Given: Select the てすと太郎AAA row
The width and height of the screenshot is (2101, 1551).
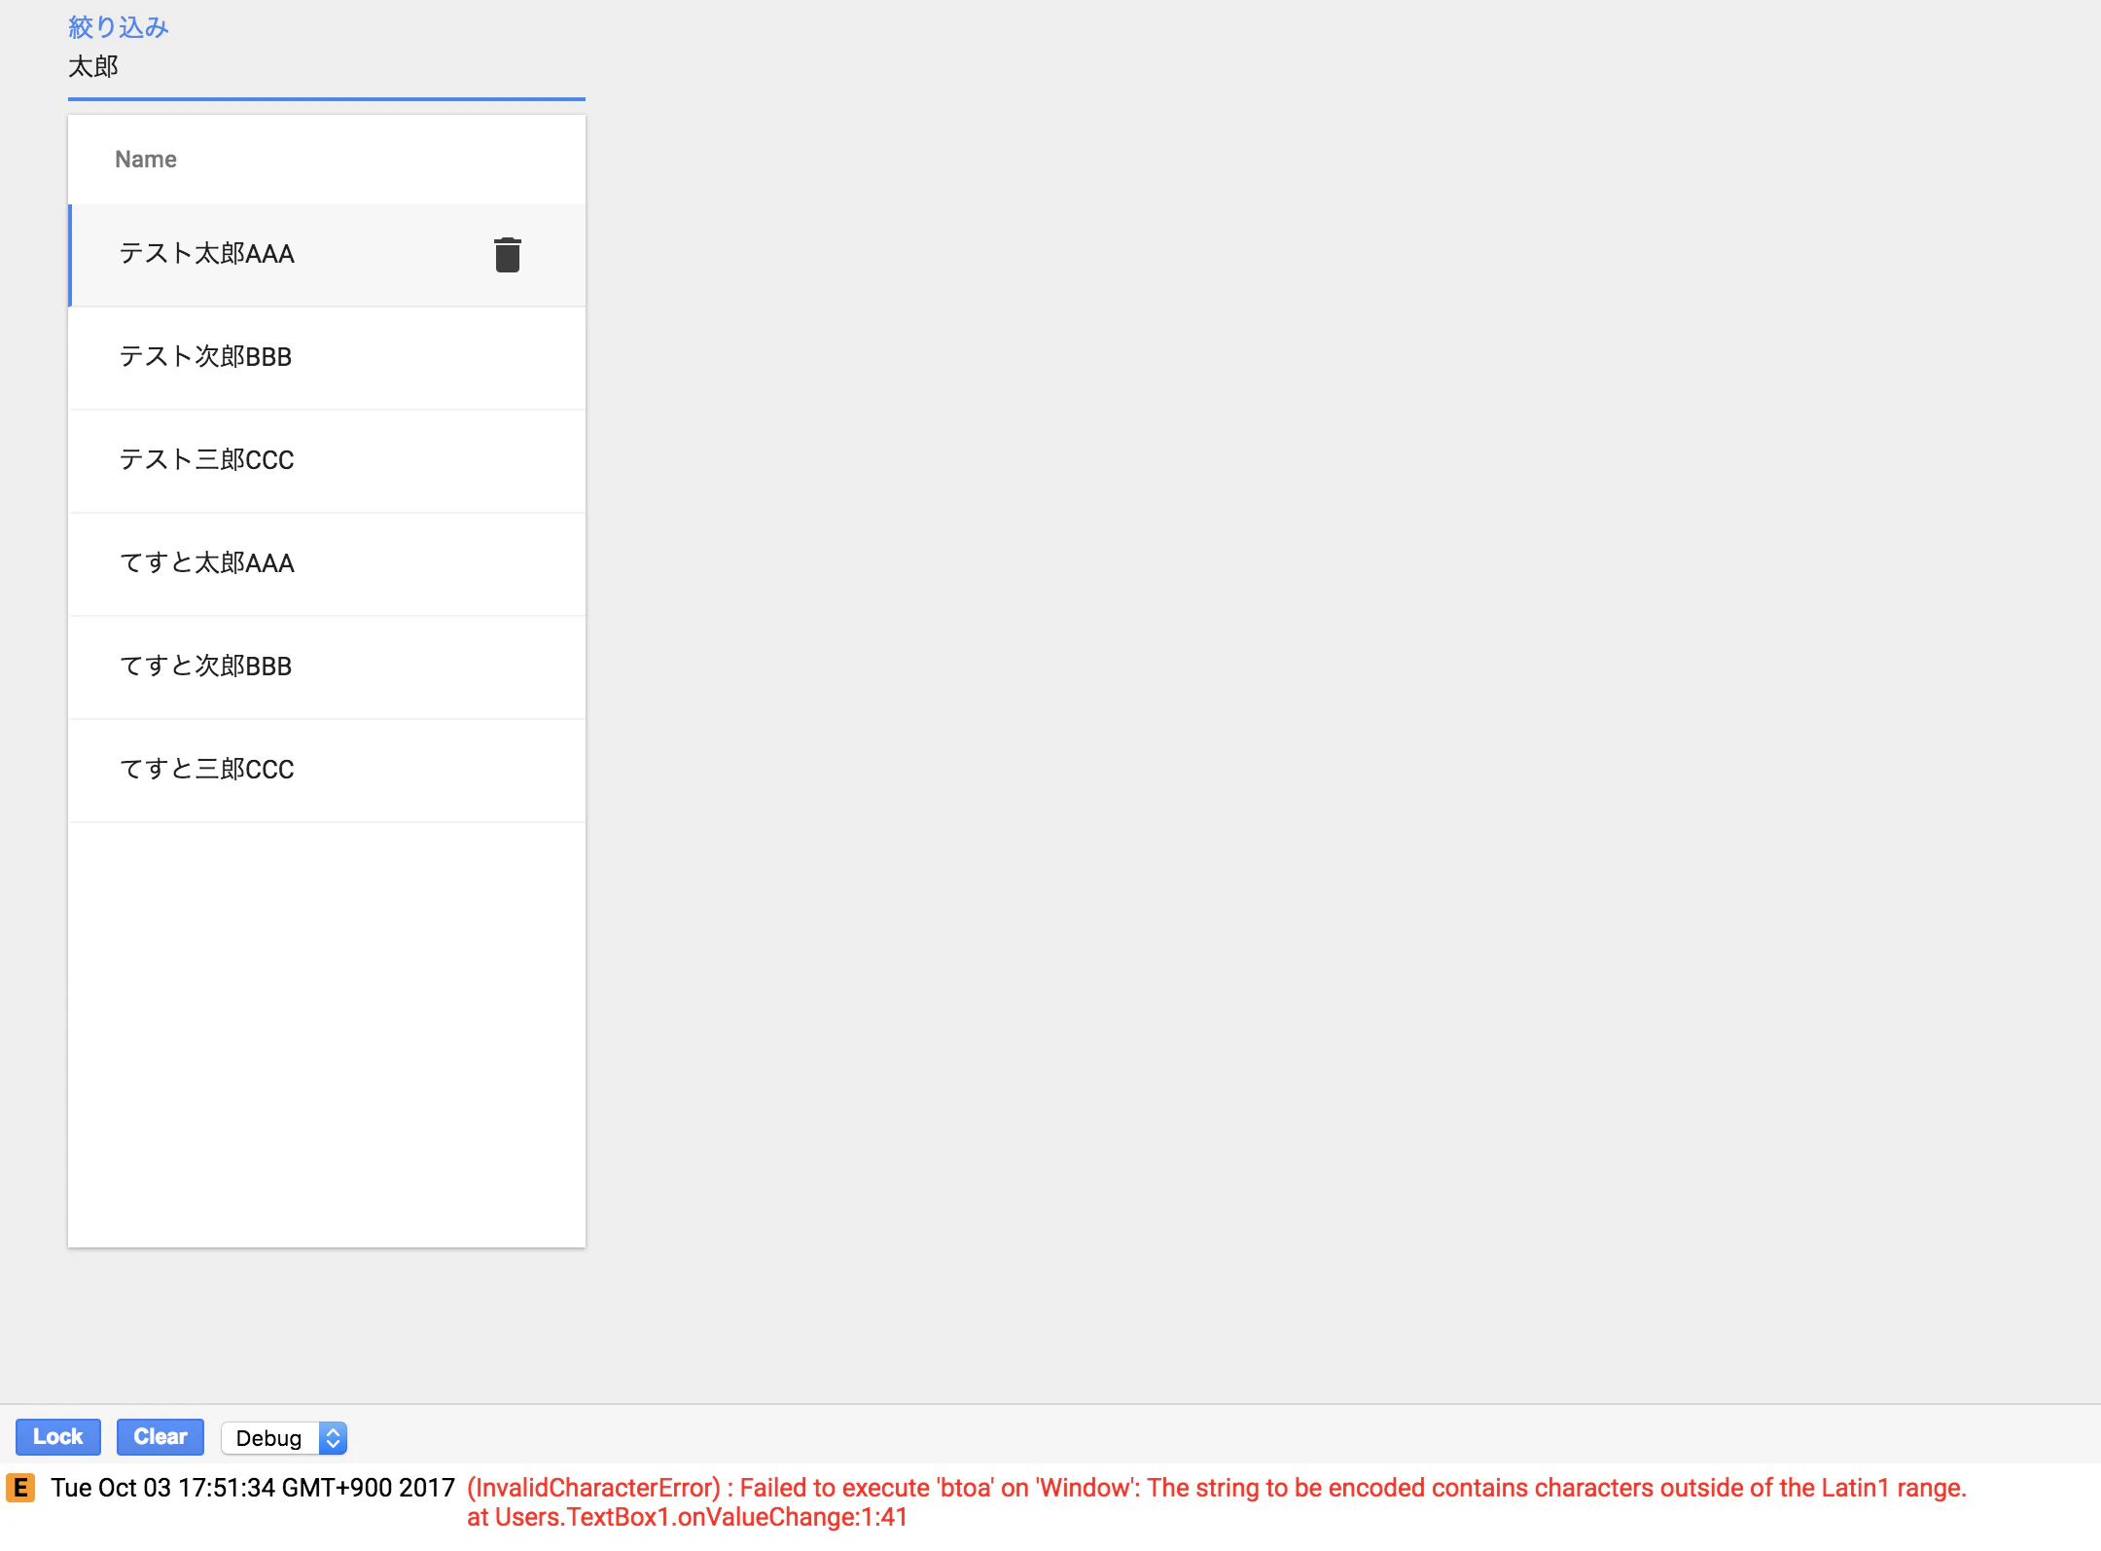Looking at the screenshot, I should click(327, 564).
